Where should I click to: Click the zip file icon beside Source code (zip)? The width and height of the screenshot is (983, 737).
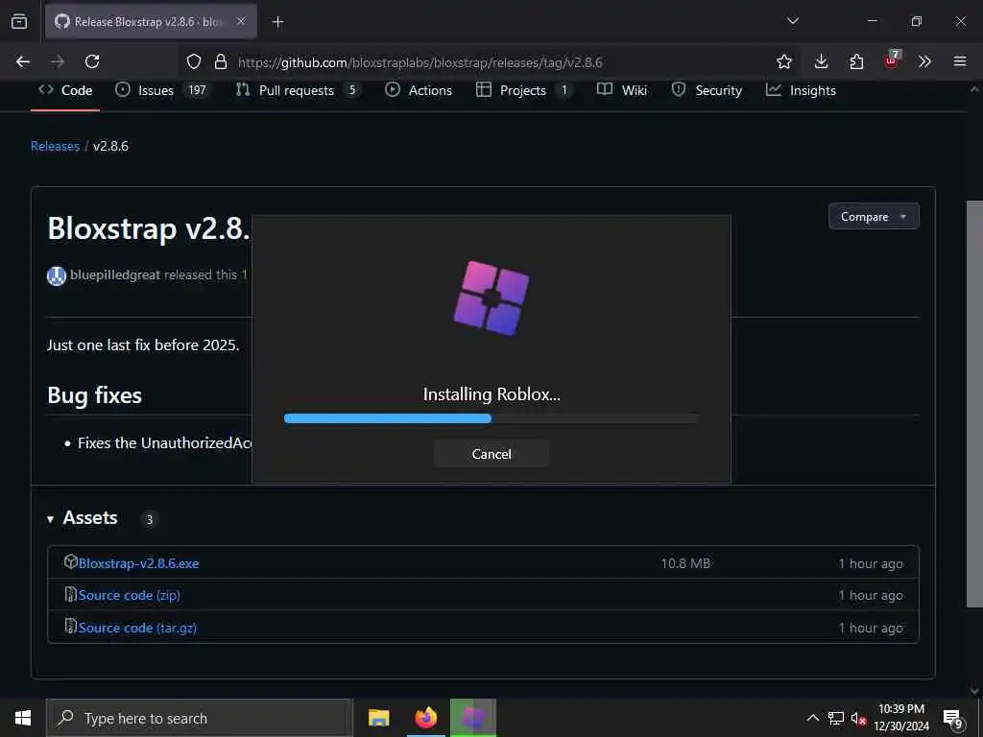click(71, 593)
